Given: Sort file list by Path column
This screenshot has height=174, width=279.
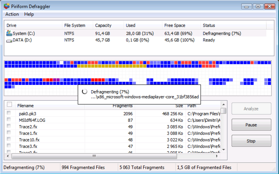Looking at the screenshot, I should (203, 106).
